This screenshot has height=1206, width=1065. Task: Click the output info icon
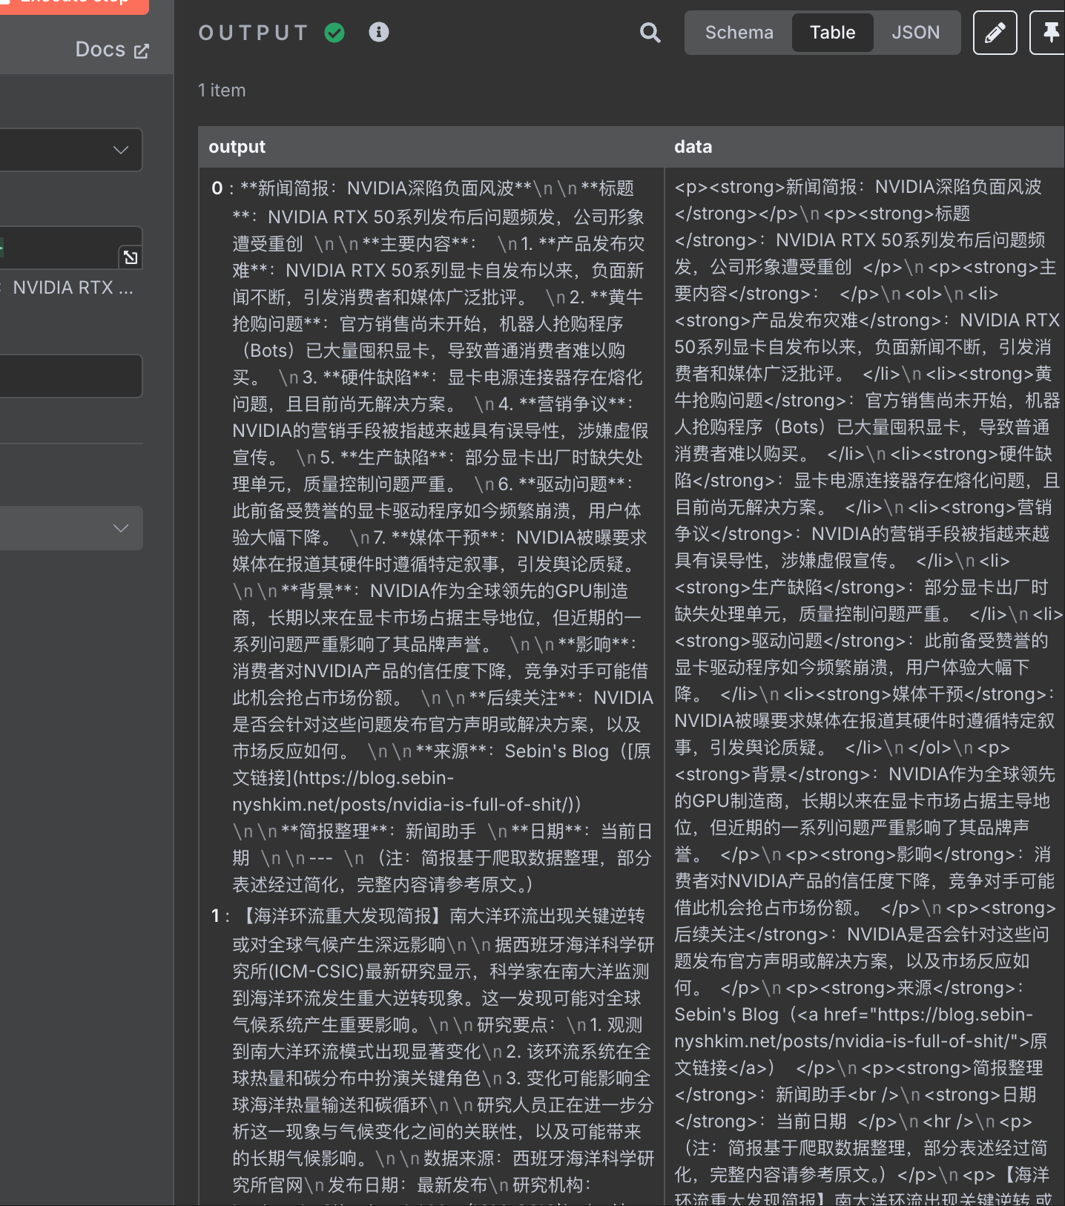(379, 32)
